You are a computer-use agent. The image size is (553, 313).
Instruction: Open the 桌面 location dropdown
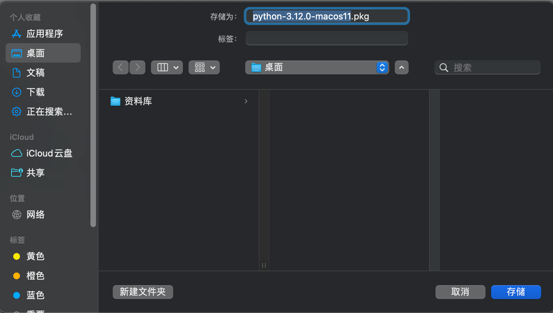point(316,67)
